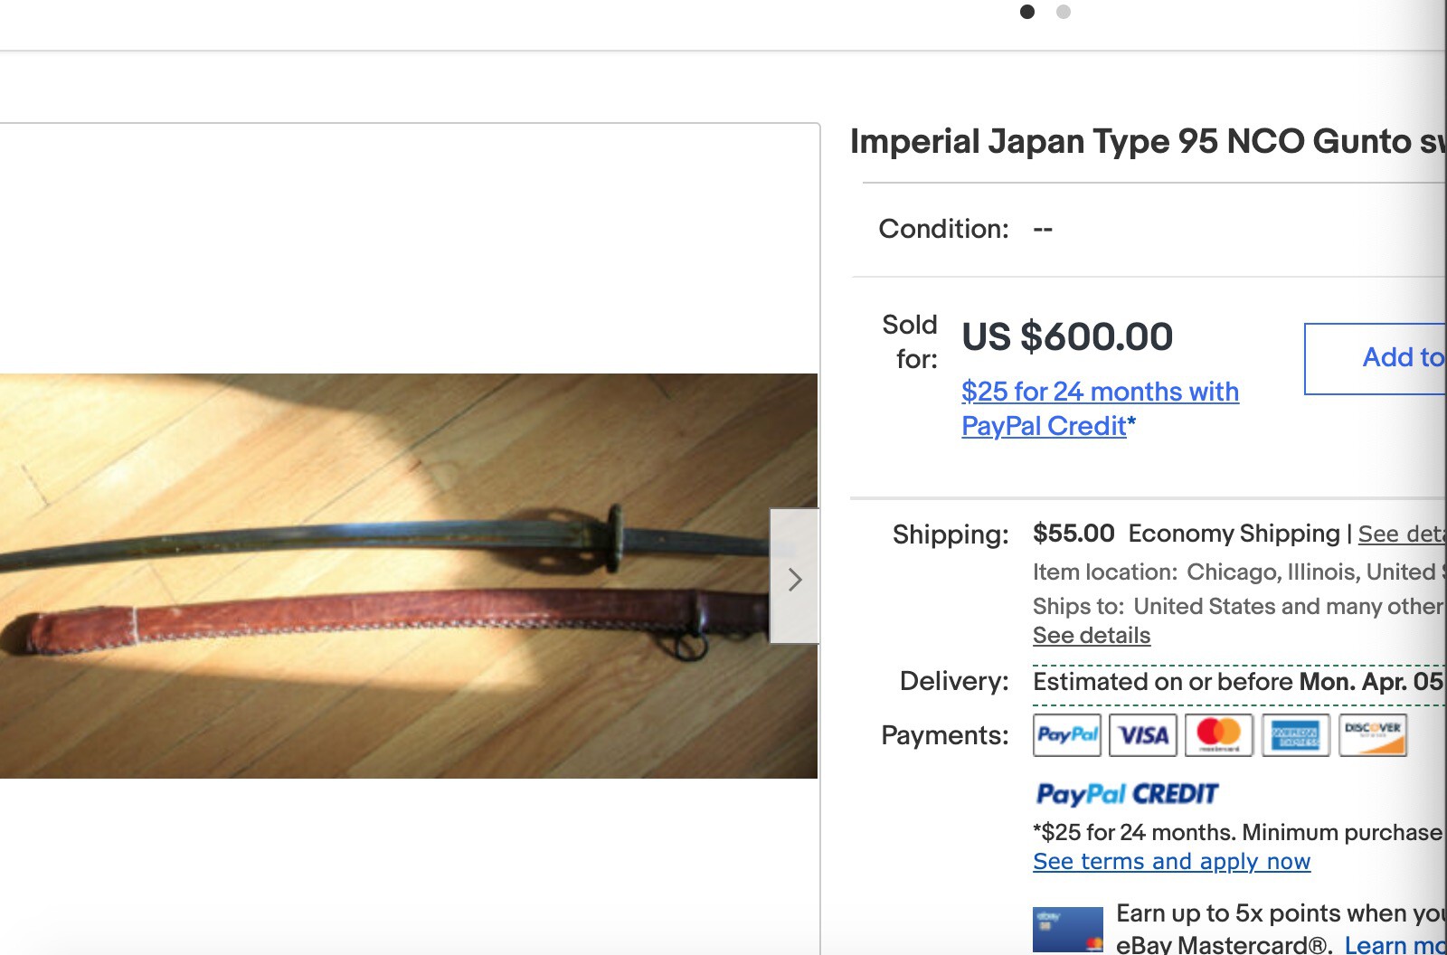
Task: Show next sword photo with arrow
Action: click(794, 578)
